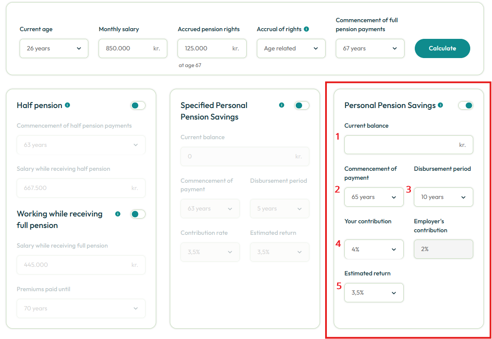Expand the 10 years disbursement period dropdown
492x339 pixels.
click(443, 197)
